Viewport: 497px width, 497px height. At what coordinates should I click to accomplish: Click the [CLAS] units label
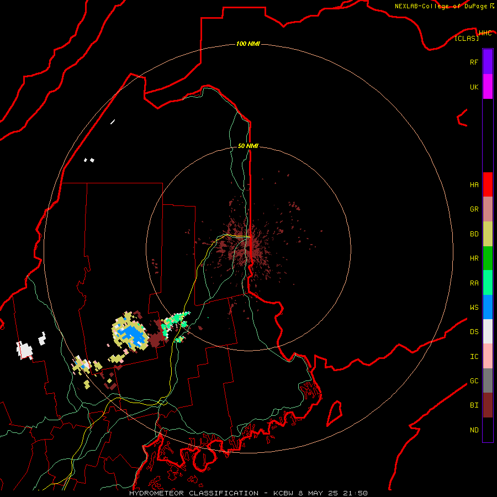[467, 38]
